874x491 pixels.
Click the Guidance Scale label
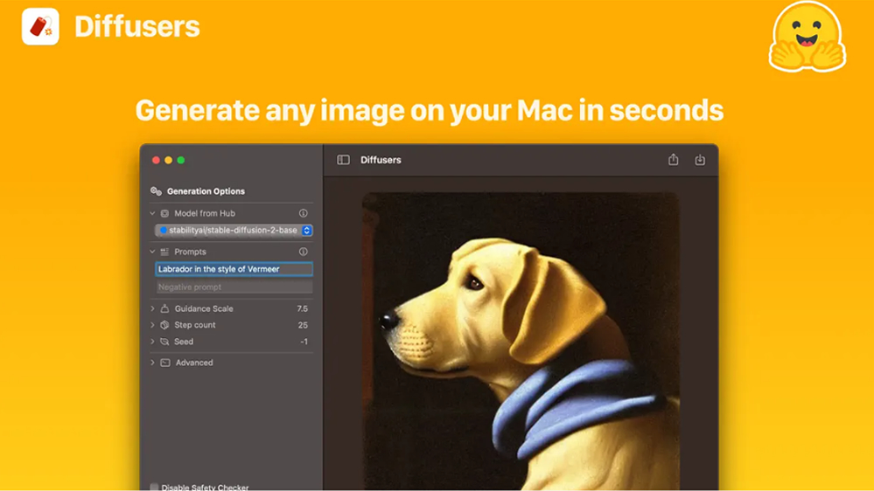pyautogui.click(x=204, y=308)
